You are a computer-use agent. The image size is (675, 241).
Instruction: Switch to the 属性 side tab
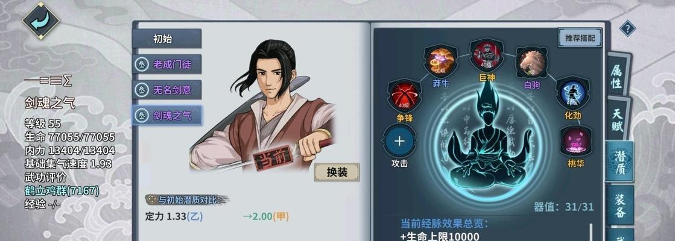[617, 74]
